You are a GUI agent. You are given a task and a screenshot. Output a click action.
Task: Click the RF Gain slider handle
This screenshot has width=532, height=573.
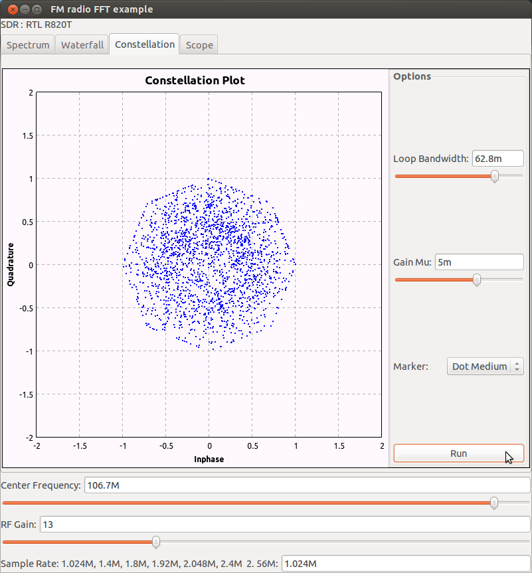(x=156, y=542)
